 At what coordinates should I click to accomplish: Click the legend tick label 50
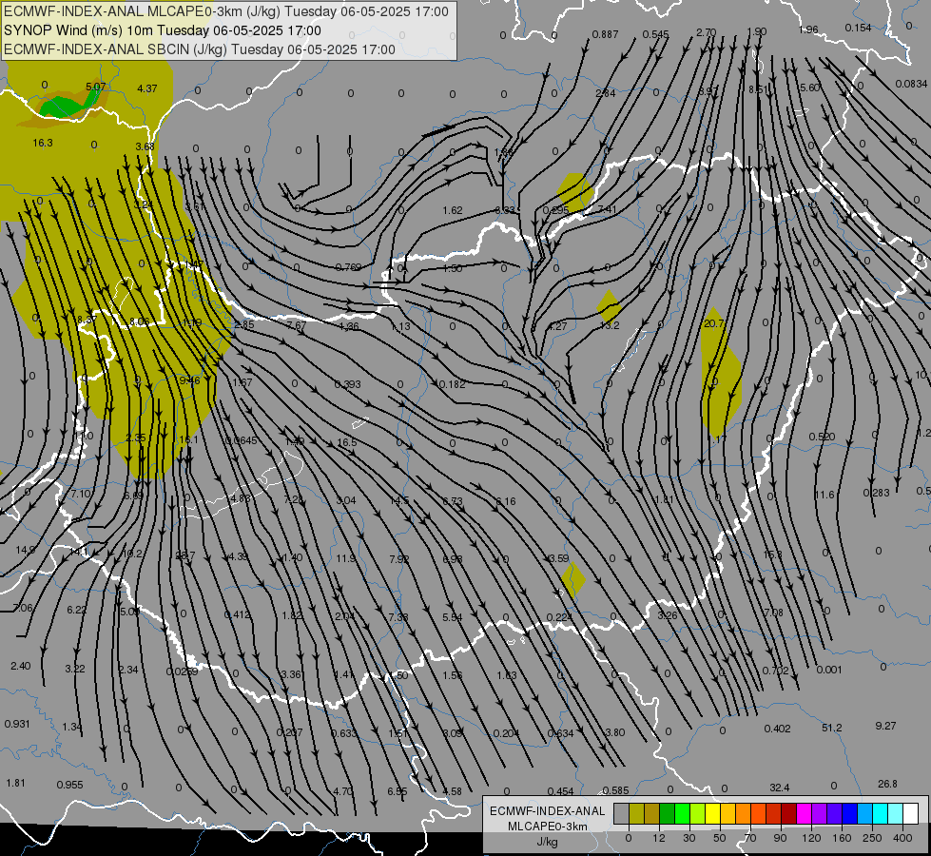click(720, 838)
